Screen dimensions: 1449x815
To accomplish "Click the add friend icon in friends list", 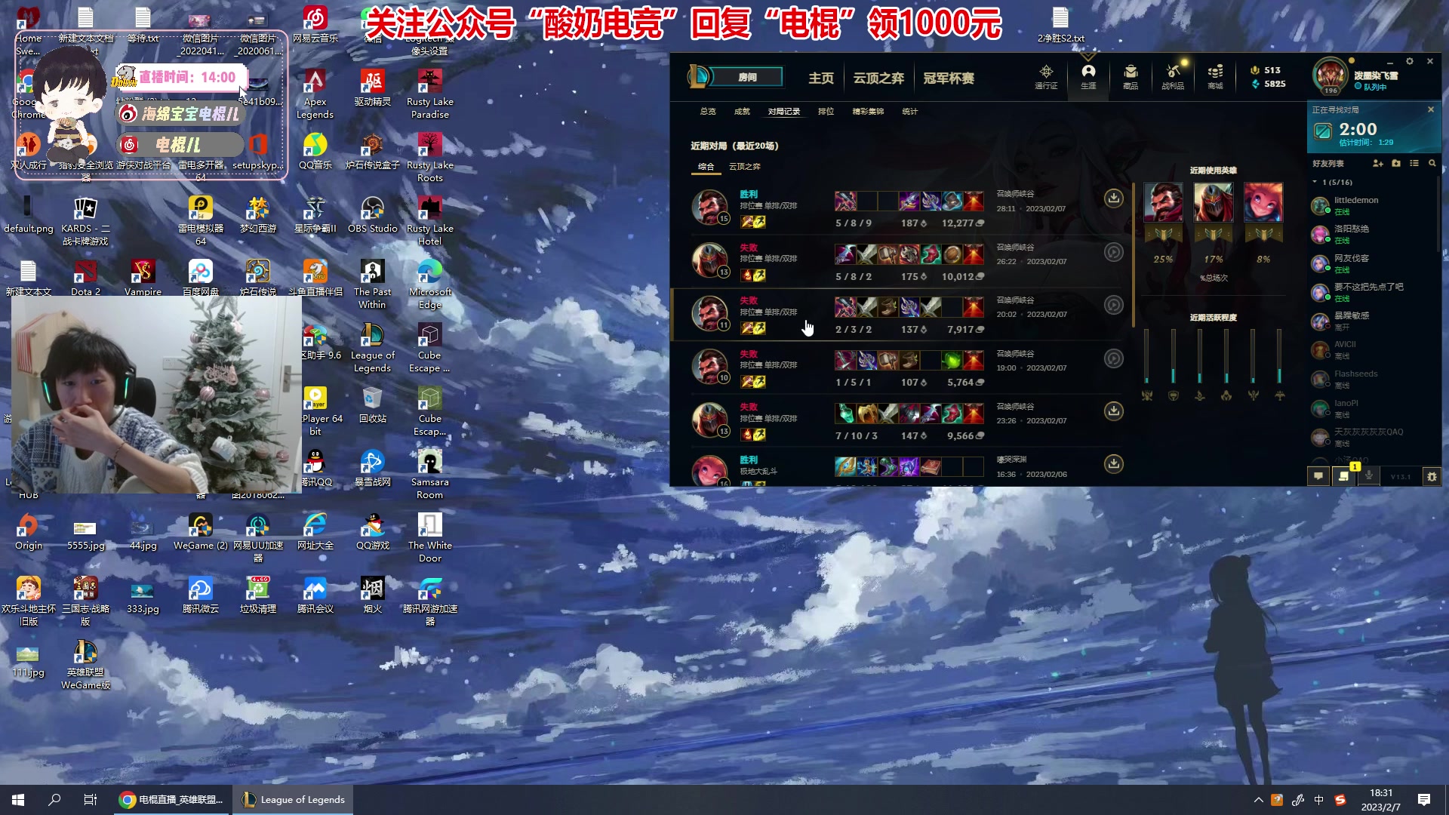I will click(x=1378, y=163).
